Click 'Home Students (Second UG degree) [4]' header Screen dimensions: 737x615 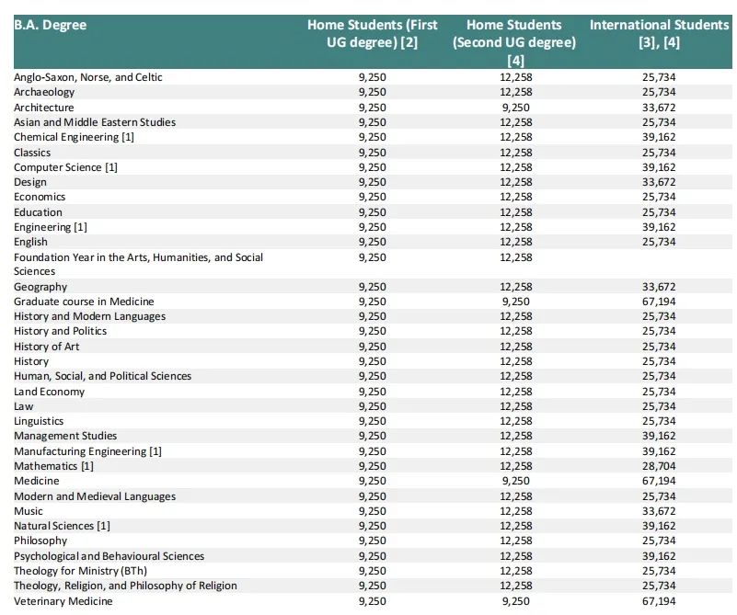[514, 42]
